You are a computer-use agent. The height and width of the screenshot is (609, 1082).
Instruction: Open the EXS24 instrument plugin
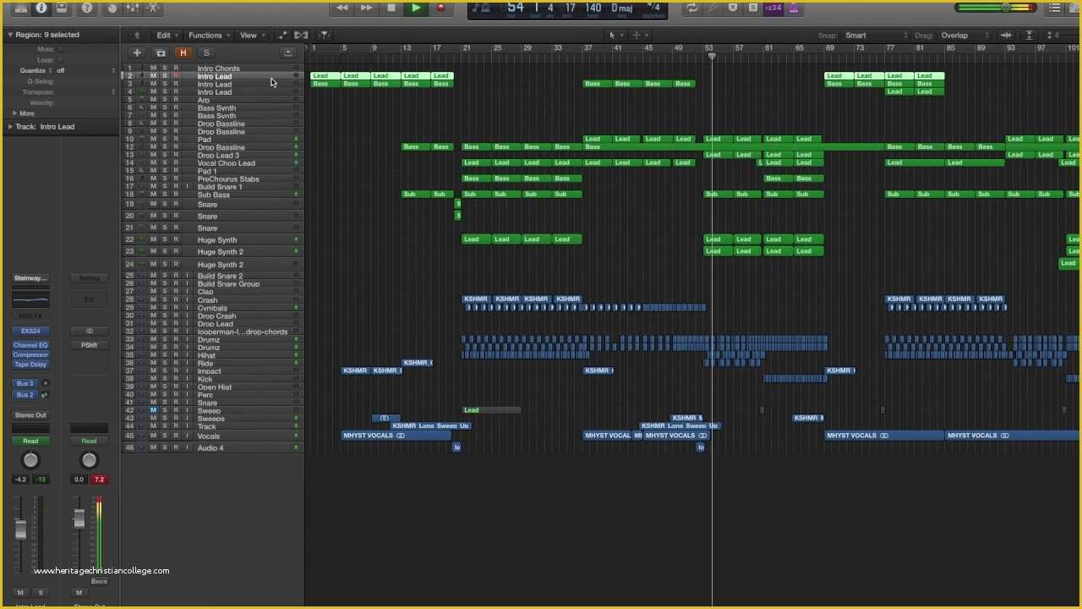pos(30,331)
